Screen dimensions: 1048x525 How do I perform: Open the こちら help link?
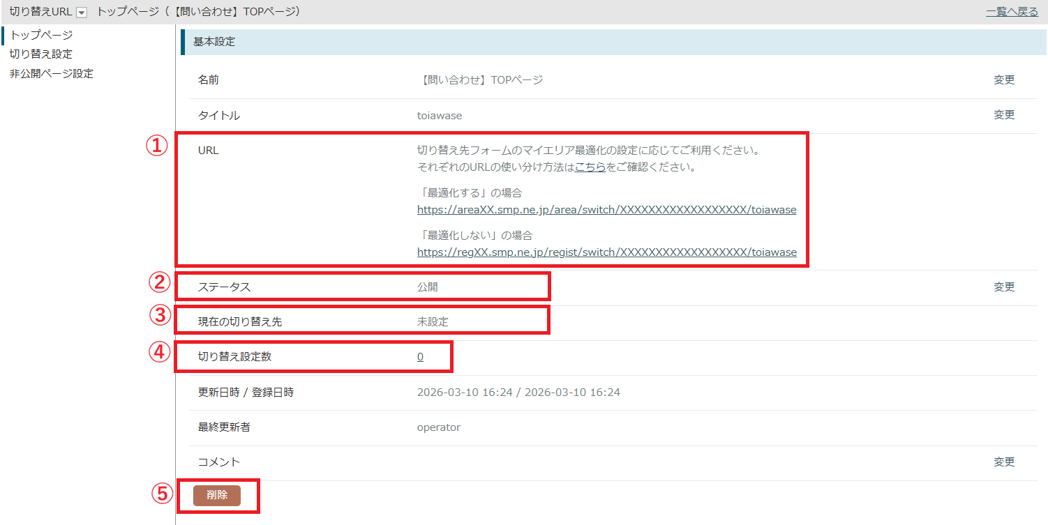pos(590,167)
